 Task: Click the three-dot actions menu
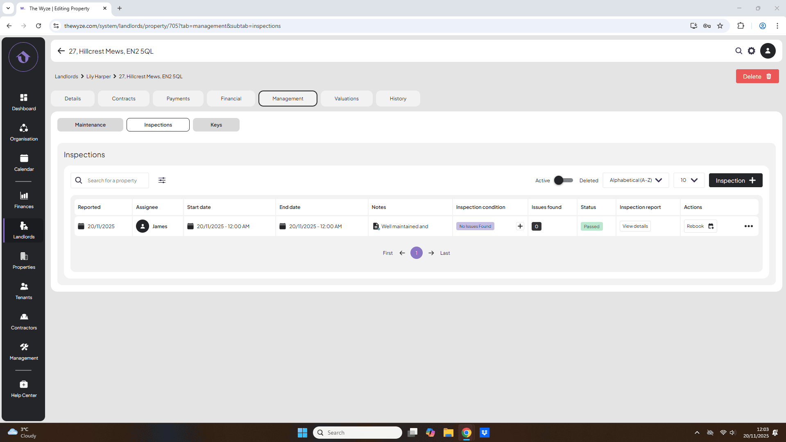(748, 226)
